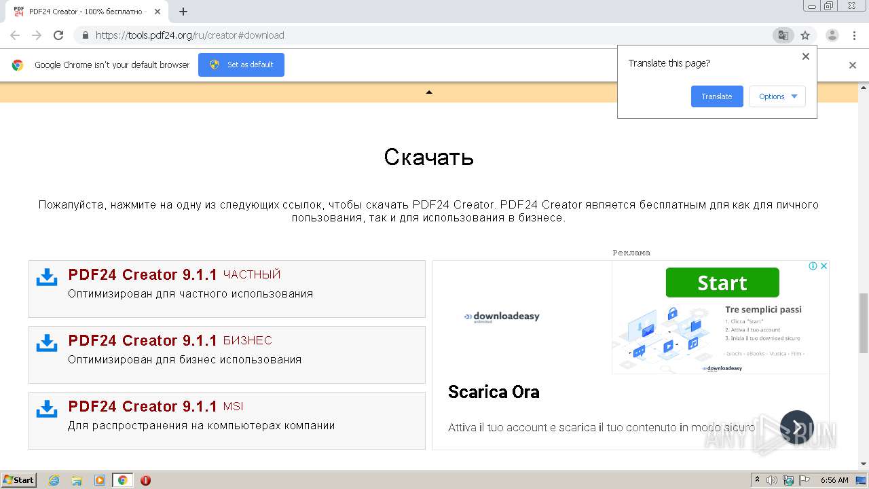This screenshot has width=869, height=489.
Task: Dismiss the default browser infobar
Action: click(x=853, y=65)
